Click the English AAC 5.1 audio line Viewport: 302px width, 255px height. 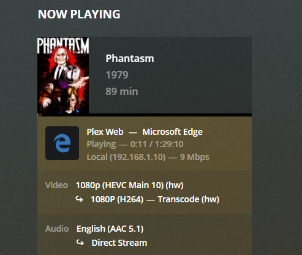pyautogui.click(x=110, y=229)
